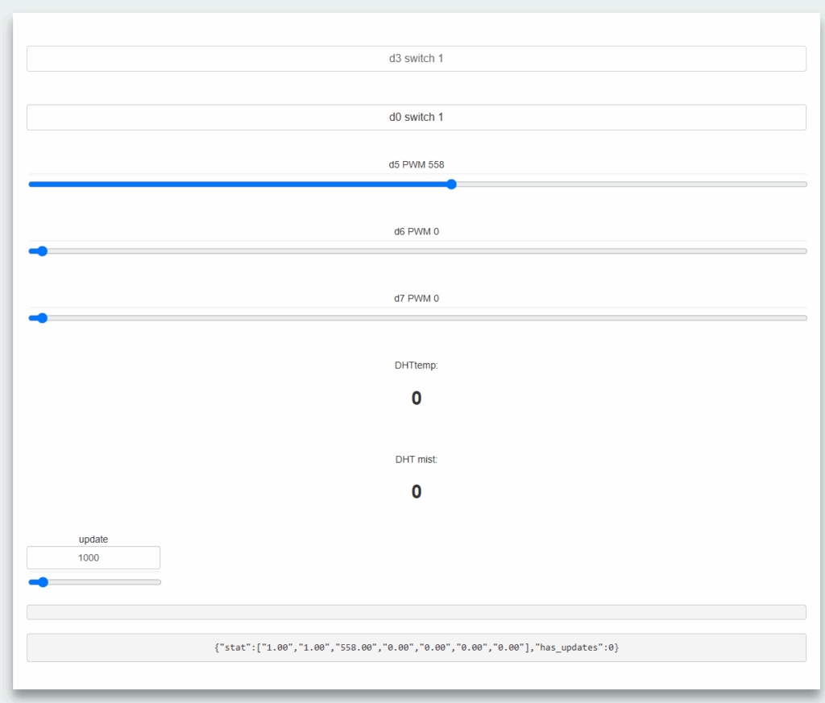Click the DHTtemp value reading

(x=416, y=398)
